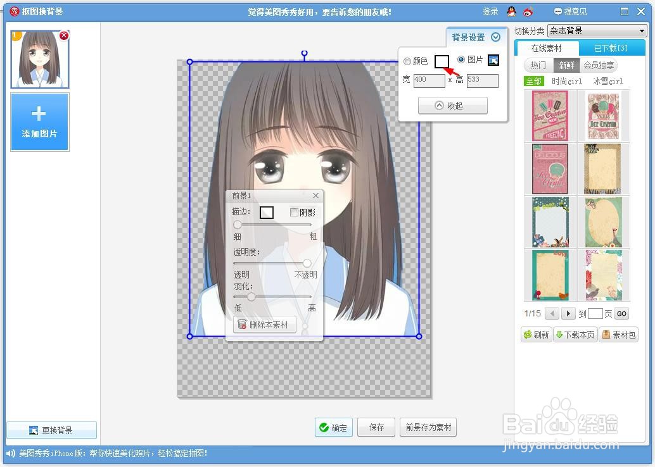Click the background image picker icon
This screenshot has height=467, width=655.
click(493, 60)
